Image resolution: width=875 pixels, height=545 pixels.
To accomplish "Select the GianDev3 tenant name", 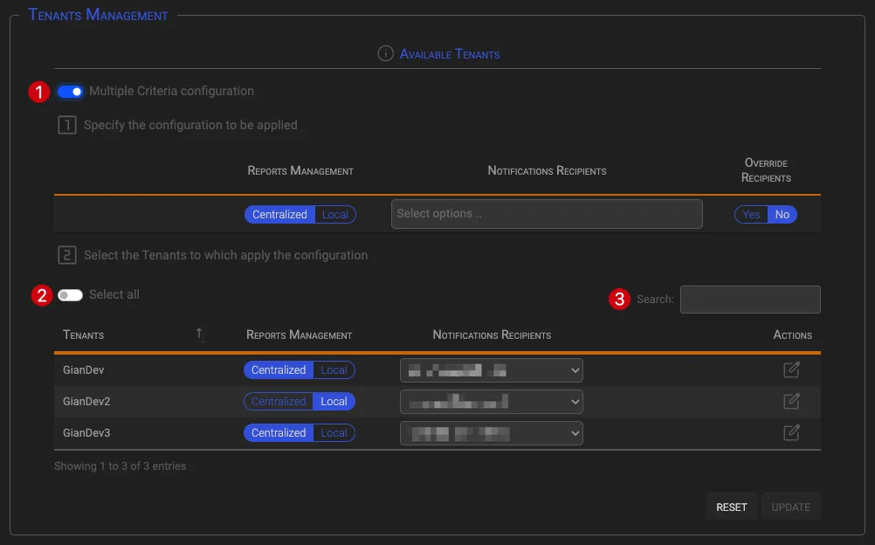I will [x=86, y=432].
